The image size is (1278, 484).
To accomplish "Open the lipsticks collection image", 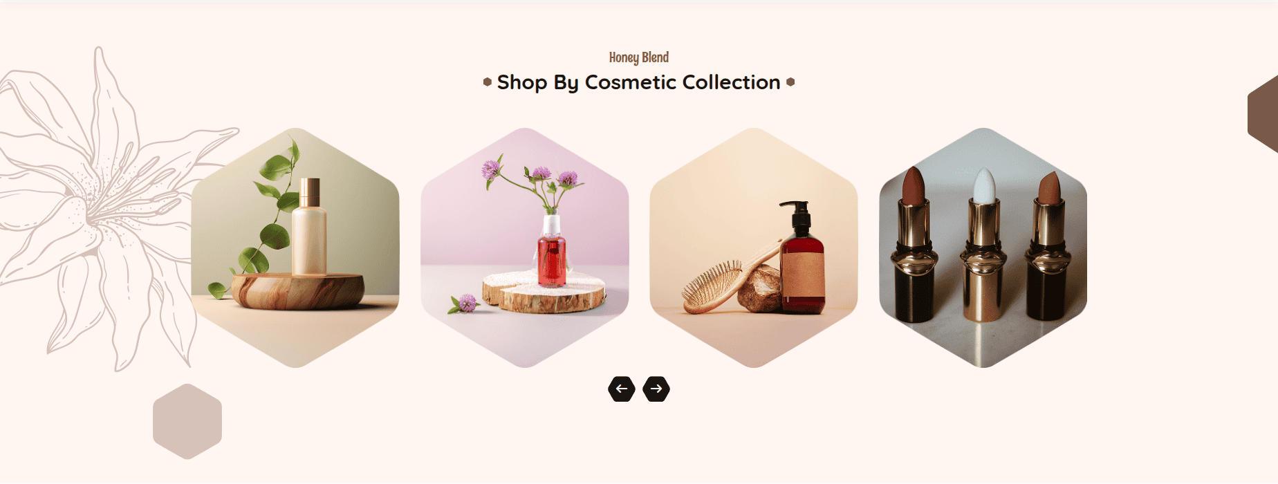I will 983,248.
